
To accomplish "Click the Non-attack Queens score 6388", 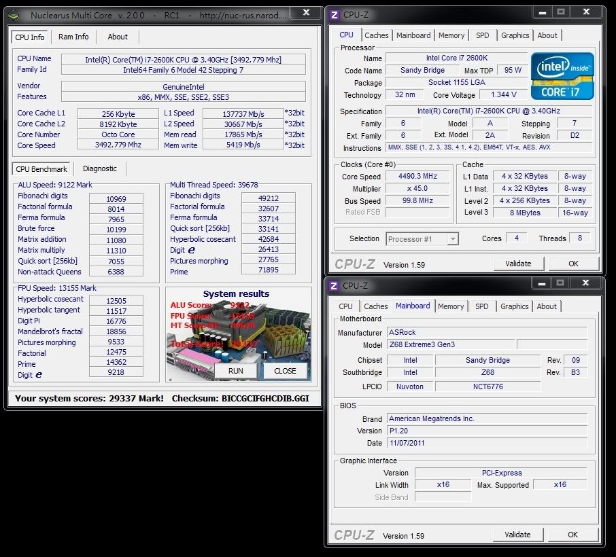I will click(x=116, y=272).
